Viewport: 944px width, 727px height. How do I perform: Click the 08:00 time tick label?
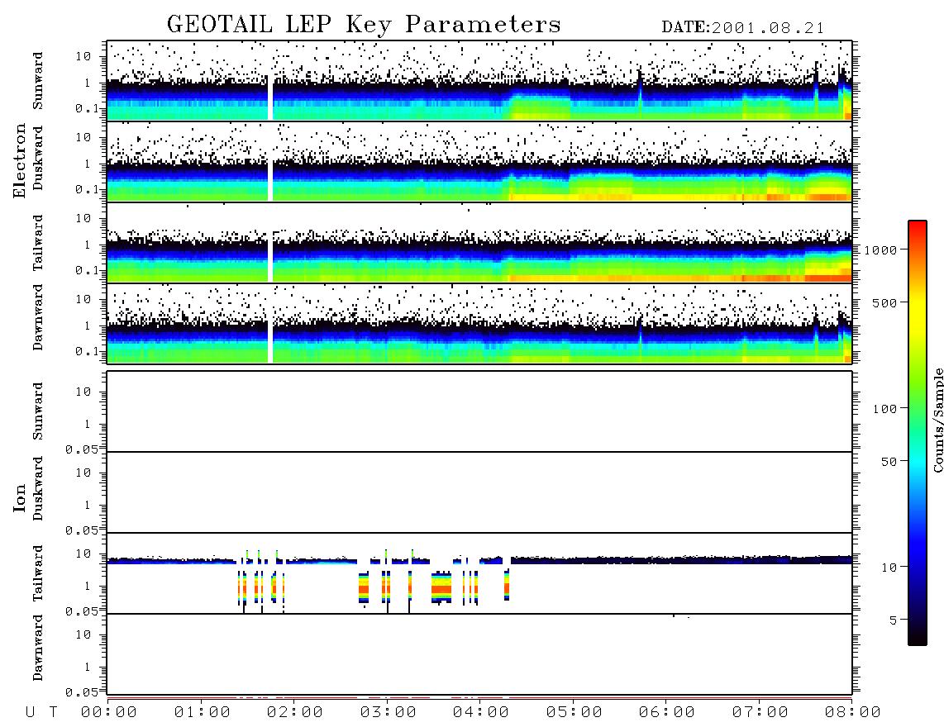coord(852,713)
